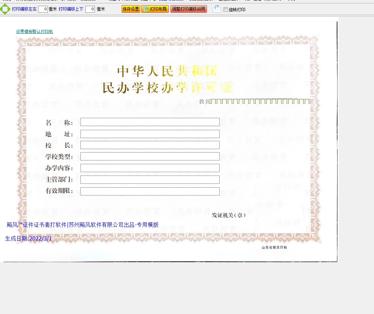Focus the 打印偏移左右 value box
Screen dimensions: 374x314
43,9
